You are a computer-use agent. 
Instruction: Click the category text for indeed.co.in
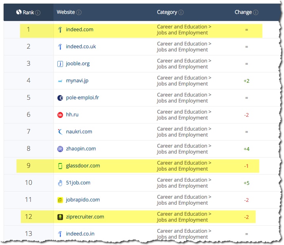(184, 234)
